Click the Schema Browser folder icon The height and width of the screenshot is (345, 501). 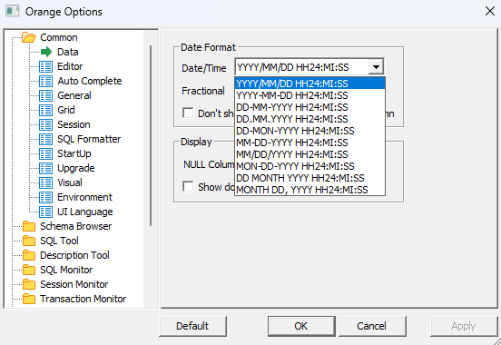tap(29, 226)
